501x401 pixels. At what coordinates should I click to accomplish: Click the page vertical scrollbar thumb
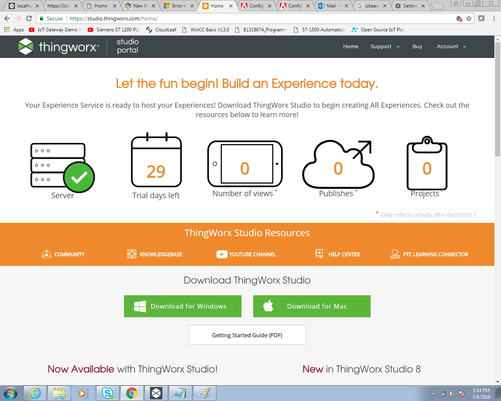[x=497, y=99]
